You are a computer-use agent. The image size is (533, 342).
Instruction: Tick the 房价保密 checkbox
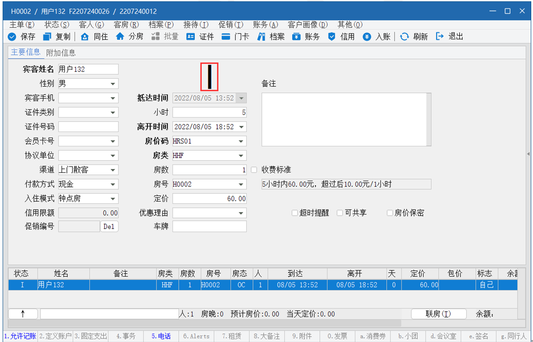[x=390, y=213]
